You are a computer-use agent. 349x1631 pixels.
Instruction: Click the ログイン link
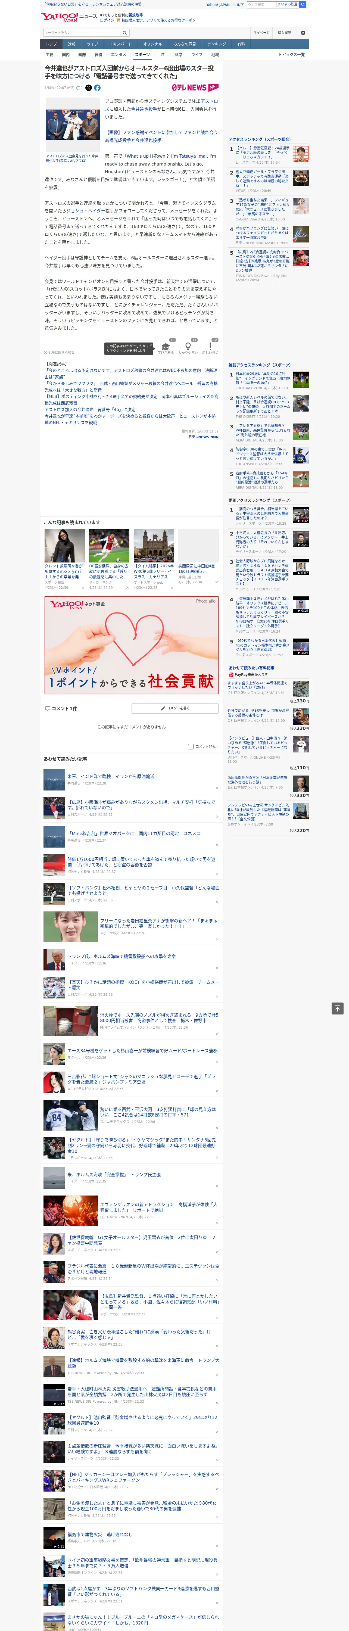pyautogui.click(x=107, y=20)
